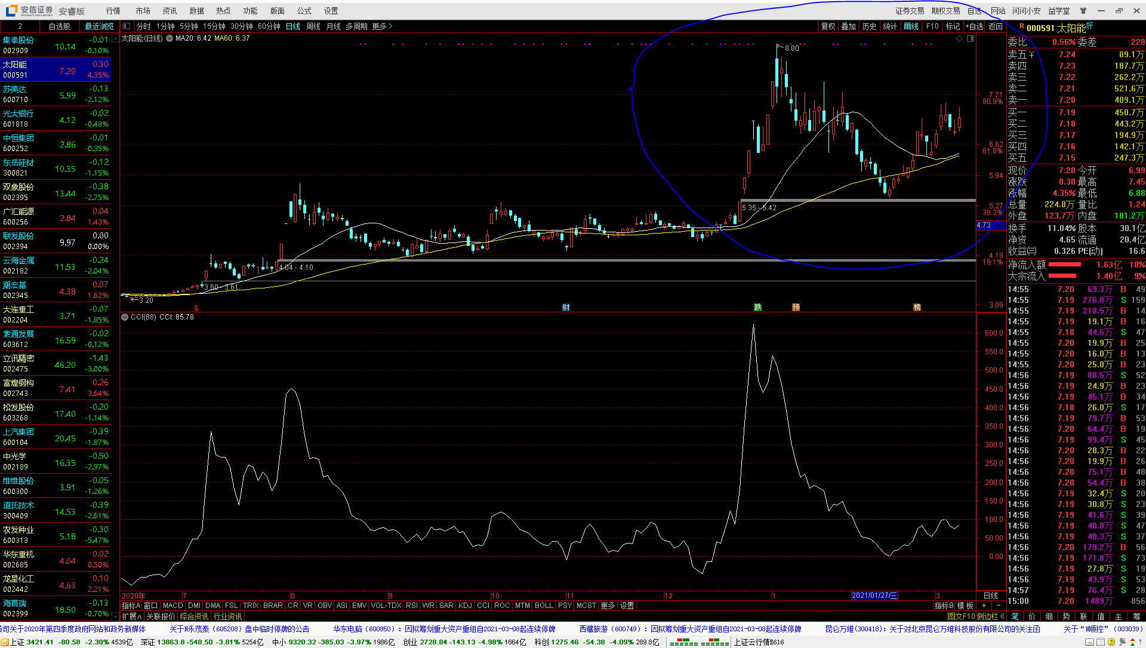Switch chart to 周线 period
Image resolution: width=1146 pixels, height=648 pixels.
[x=313, y=26]
